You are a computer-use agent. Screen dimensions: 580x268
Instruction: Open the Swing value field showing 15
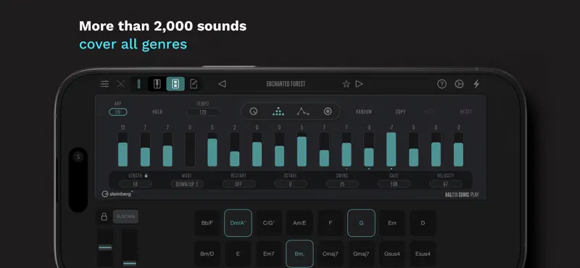tap(342, 184)
